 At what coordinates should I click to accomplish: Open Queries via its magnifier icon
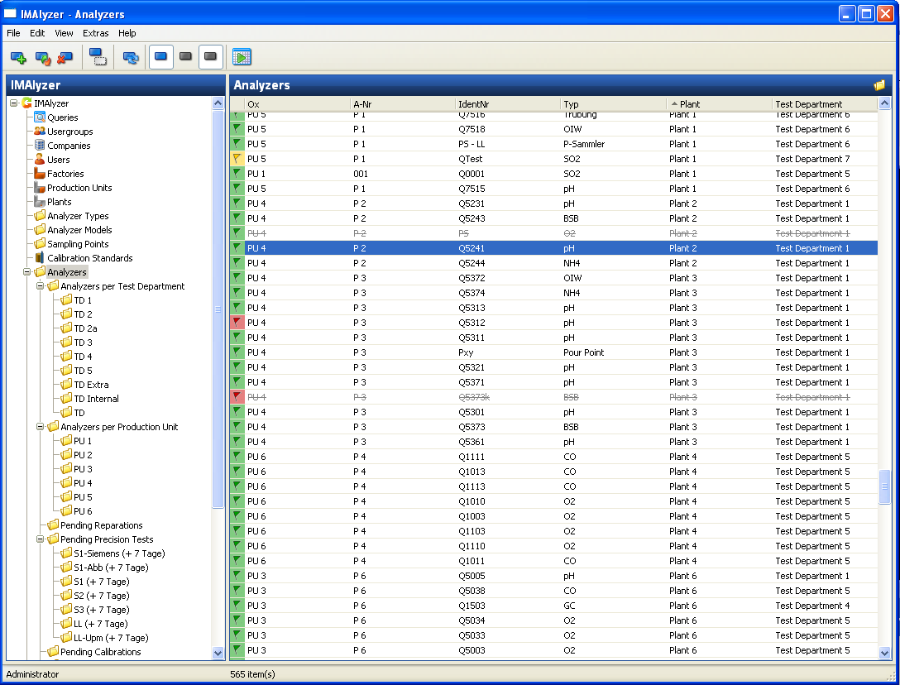pyautogui.click(x=40, y=117)
